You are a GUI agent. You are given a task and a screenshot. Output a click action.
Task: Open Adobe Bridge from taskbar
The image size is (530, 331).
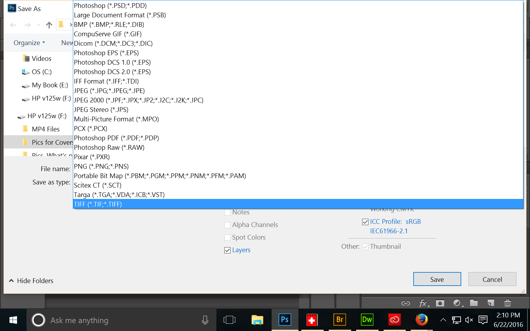tap(339, 320)
